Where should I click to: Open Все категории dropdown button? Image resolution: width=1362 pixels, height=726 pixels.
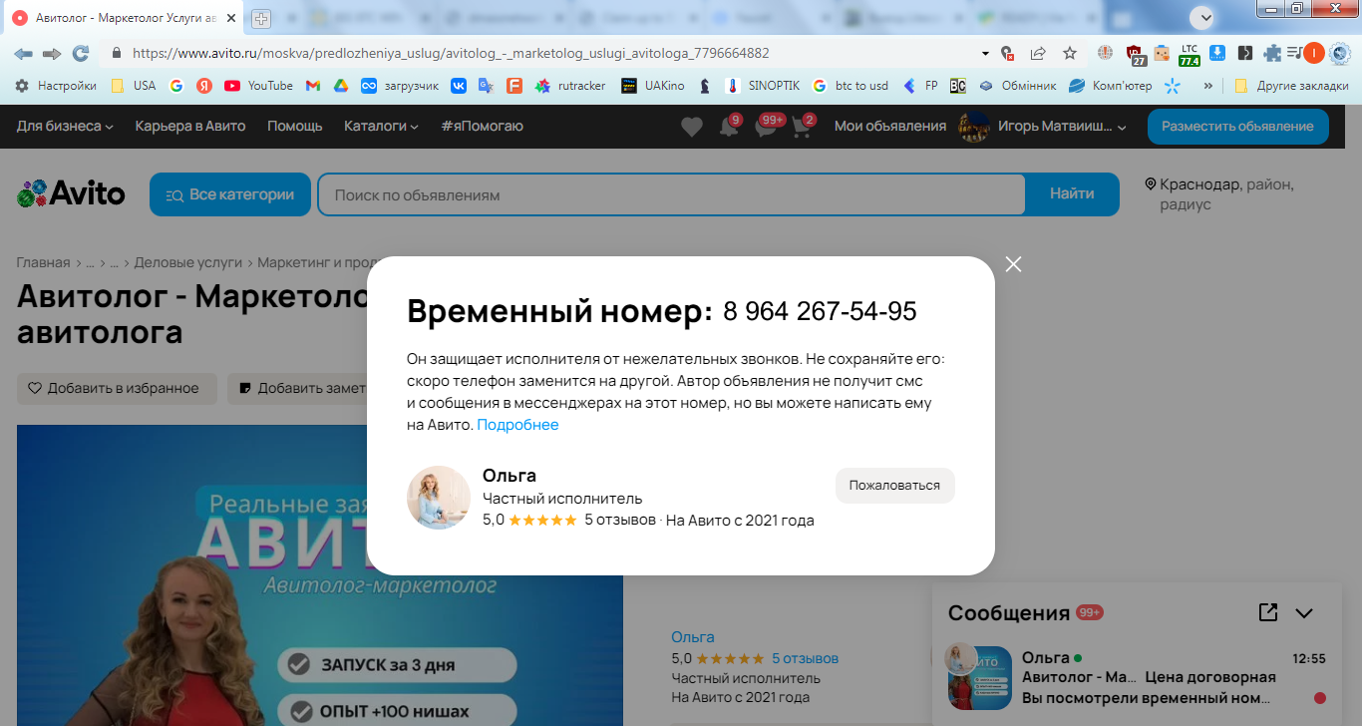(230, 194)
